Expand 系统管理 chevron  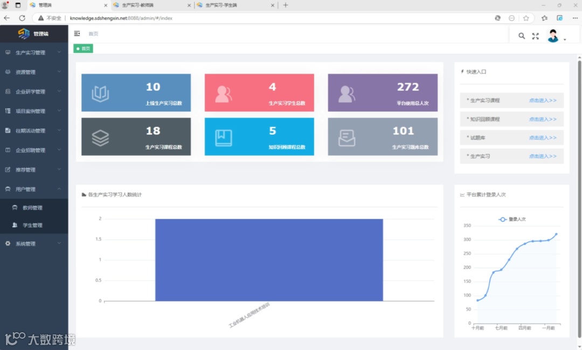pos(59,243)
